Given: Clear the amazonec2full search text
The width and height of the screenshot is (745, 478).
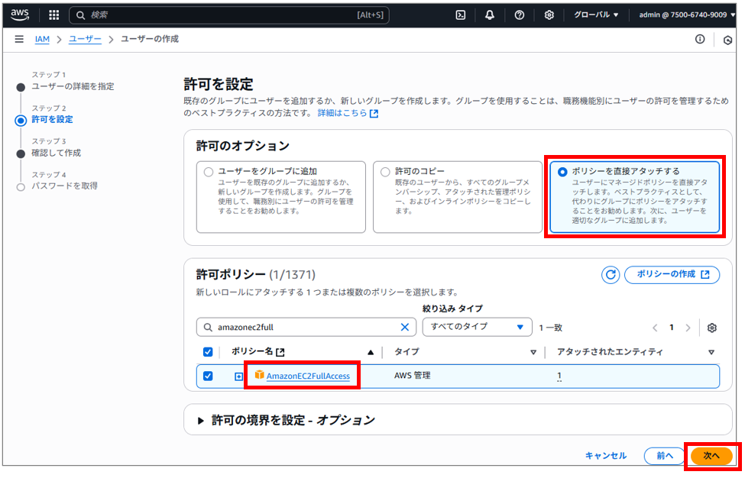Looking at the screenshot, I should pos(405,327).
